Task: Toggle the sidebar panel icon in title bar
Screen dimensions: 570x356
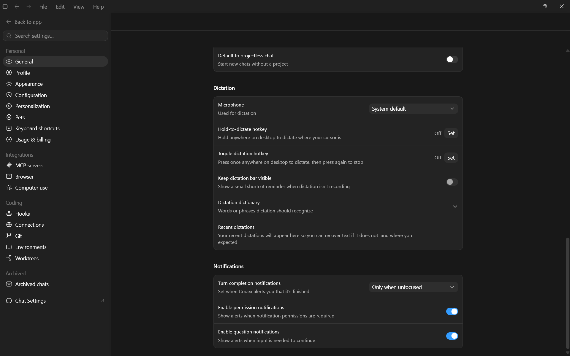Action: [x=5, y=7]
